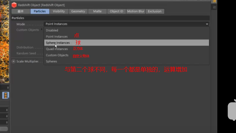Switch to the Motion Blur tab
236x133 pixels.
[x=136, y=11]
